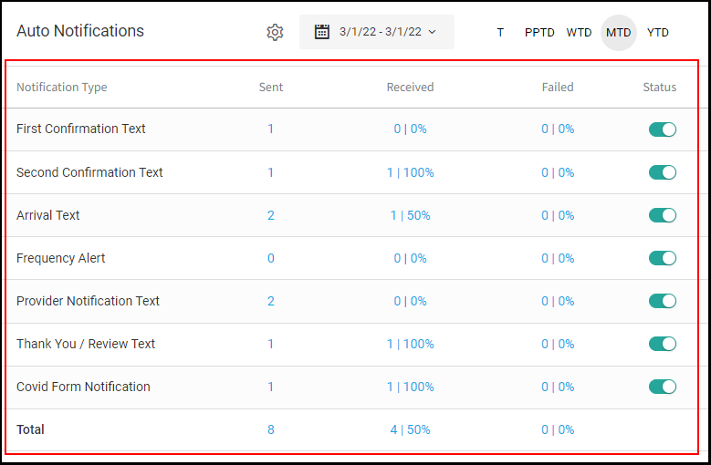Switch off Thank You / Review Text
Viewport: 711px width, 465px height.
(x=663, y=344)
